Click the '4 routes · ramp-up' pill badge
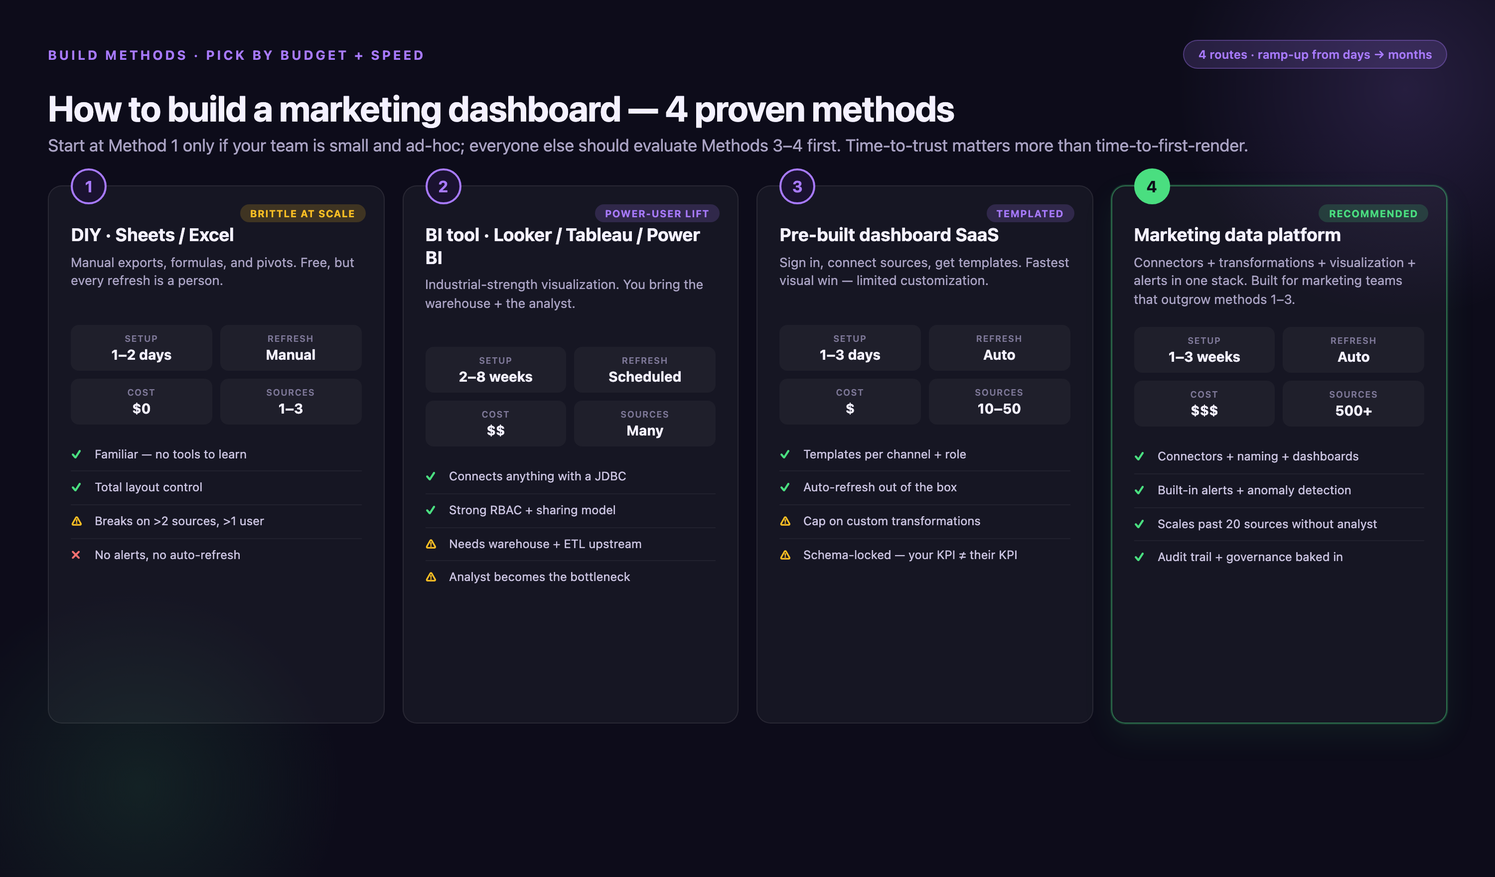The height and width of the screenshot is (877, 1495). (x=1315, y=55)
